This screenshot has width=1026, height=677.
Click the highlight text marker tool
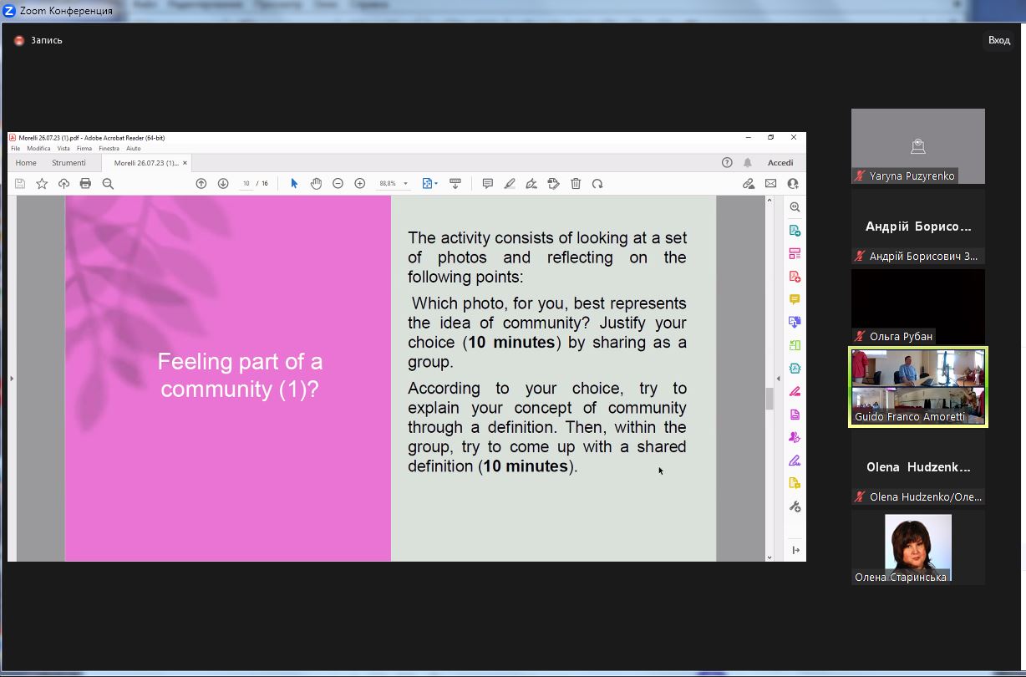point(510,184)
